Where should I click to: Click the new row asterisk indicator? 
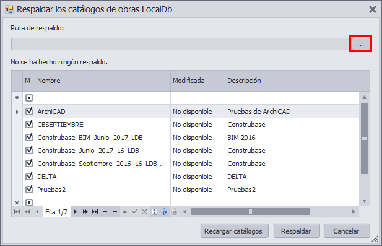(x=17, y=203)
